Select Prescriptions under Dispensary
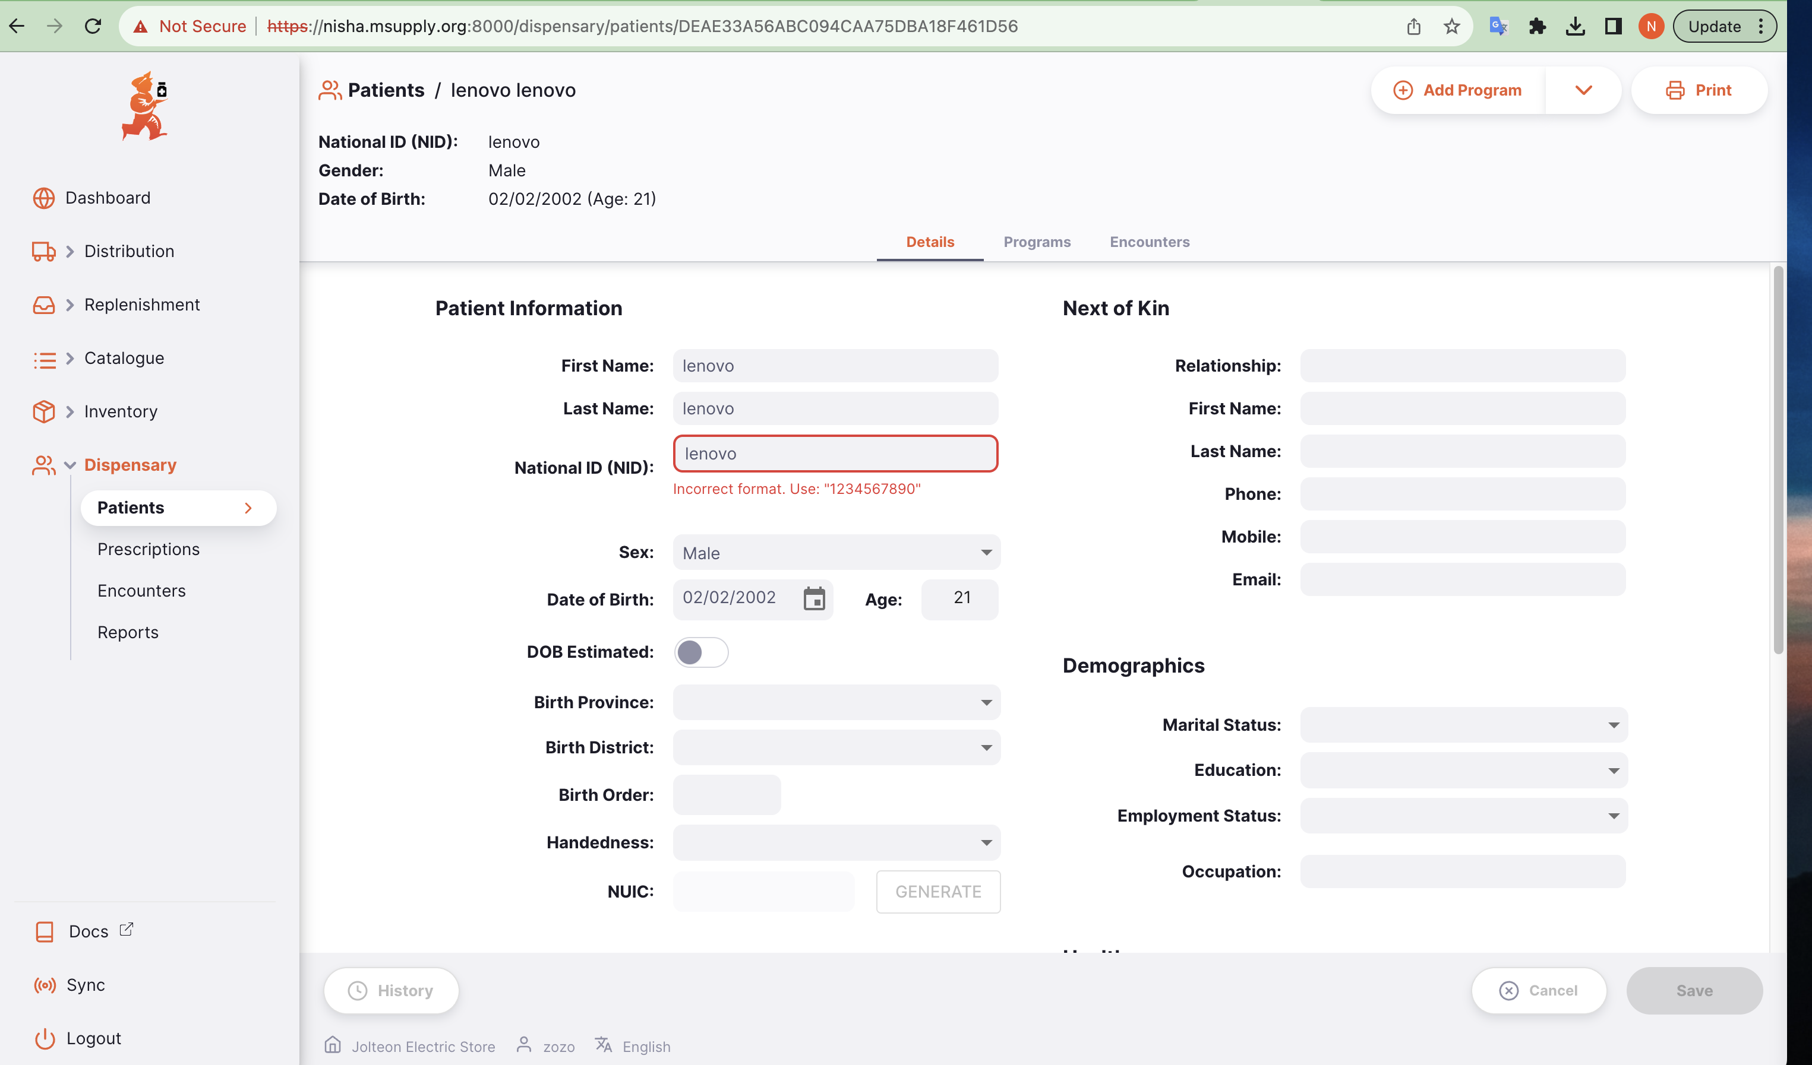The height and width of the screenshot is (1065, 1812). [149, 549]
